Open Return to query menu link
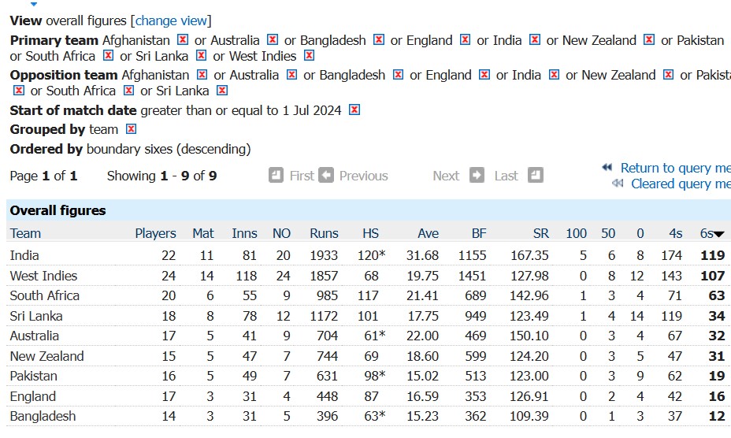731x438 pixels. point(676,168)
